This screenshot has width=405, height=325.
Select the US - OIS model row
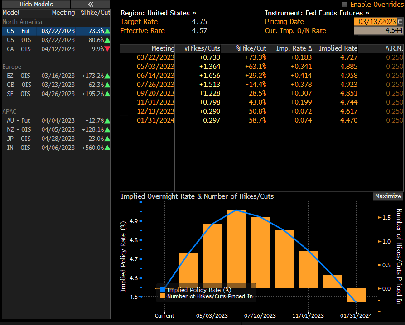click(x=55, y=40)
